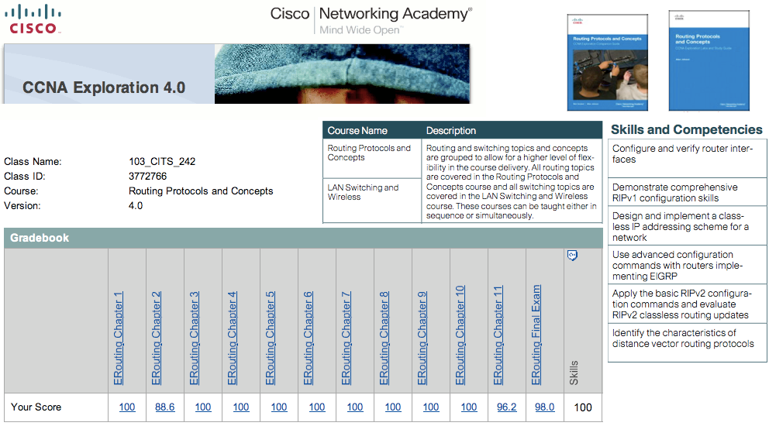Click the Gradebook section header
This screenshot has height=426, width=769.
coord(303,238)
